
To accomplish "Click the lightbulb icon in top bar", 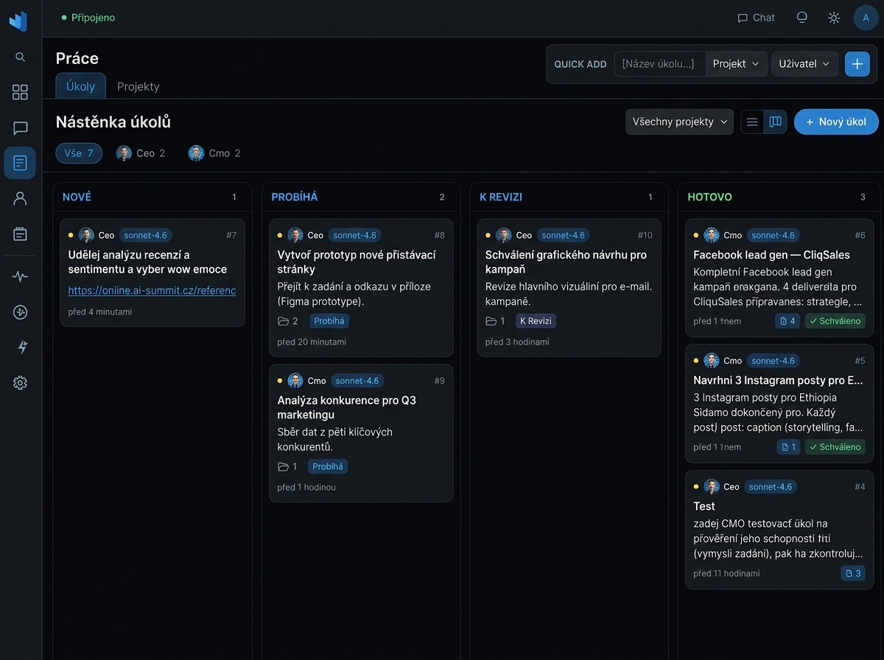I will point(802,18).
